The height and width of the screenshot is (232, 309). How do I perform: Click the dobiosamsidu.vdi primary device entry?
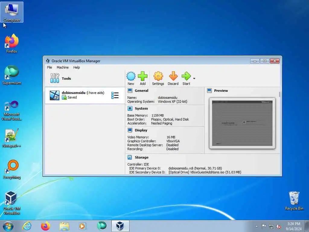click(x=195, y=168)
